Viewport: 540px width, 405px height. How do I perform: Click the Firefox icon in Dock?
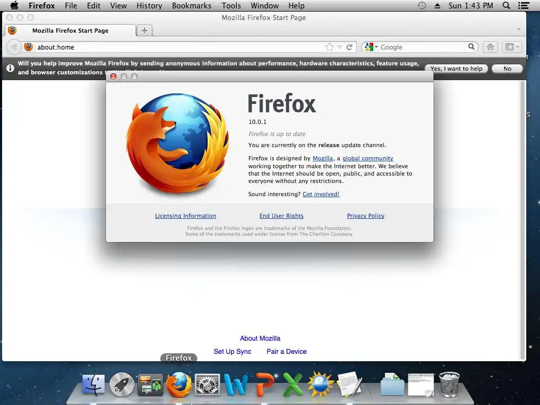coord(179,384)
